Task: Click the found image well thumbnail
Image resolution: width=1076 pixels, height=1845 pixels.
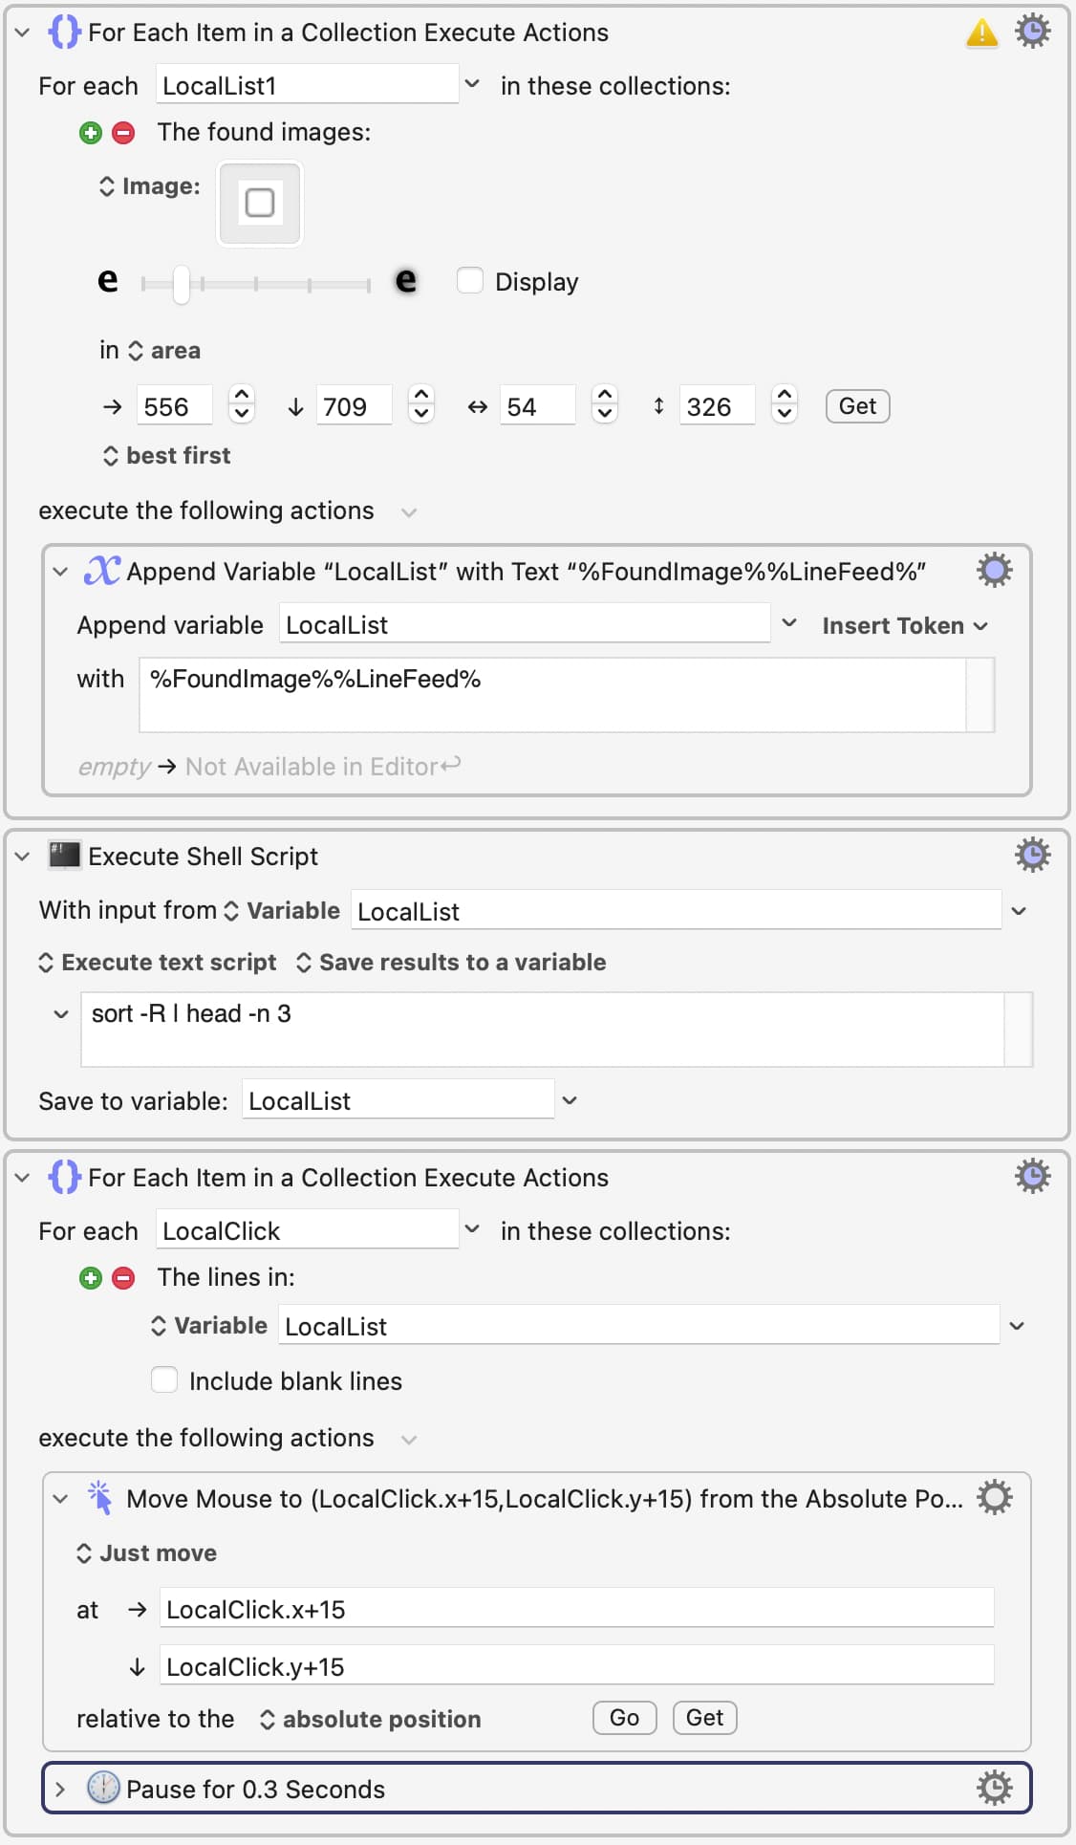Action: [260, 203]
